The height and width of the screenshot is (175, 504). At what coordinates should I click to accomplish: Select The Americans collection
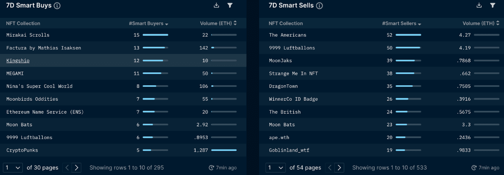[287, 35]
